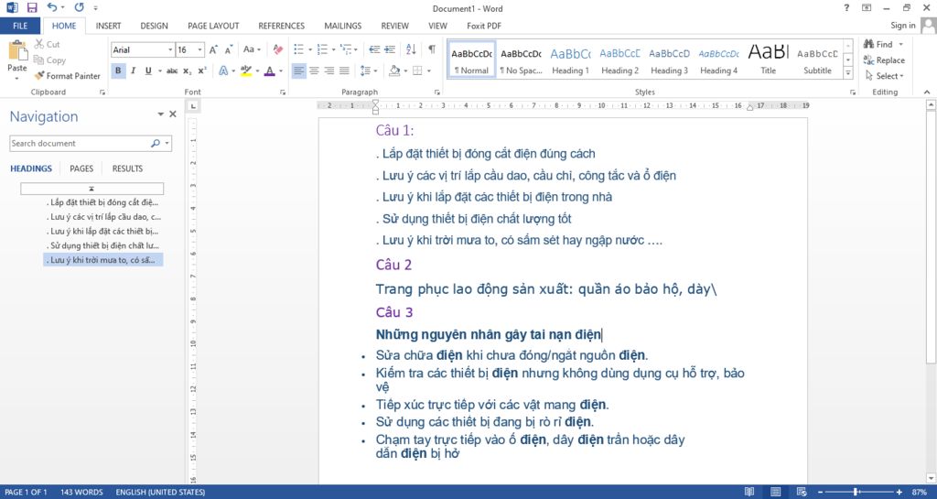Expand the bullets list dropdown arrow
Viewport: 937px width, 499px height.
[310, 49]
